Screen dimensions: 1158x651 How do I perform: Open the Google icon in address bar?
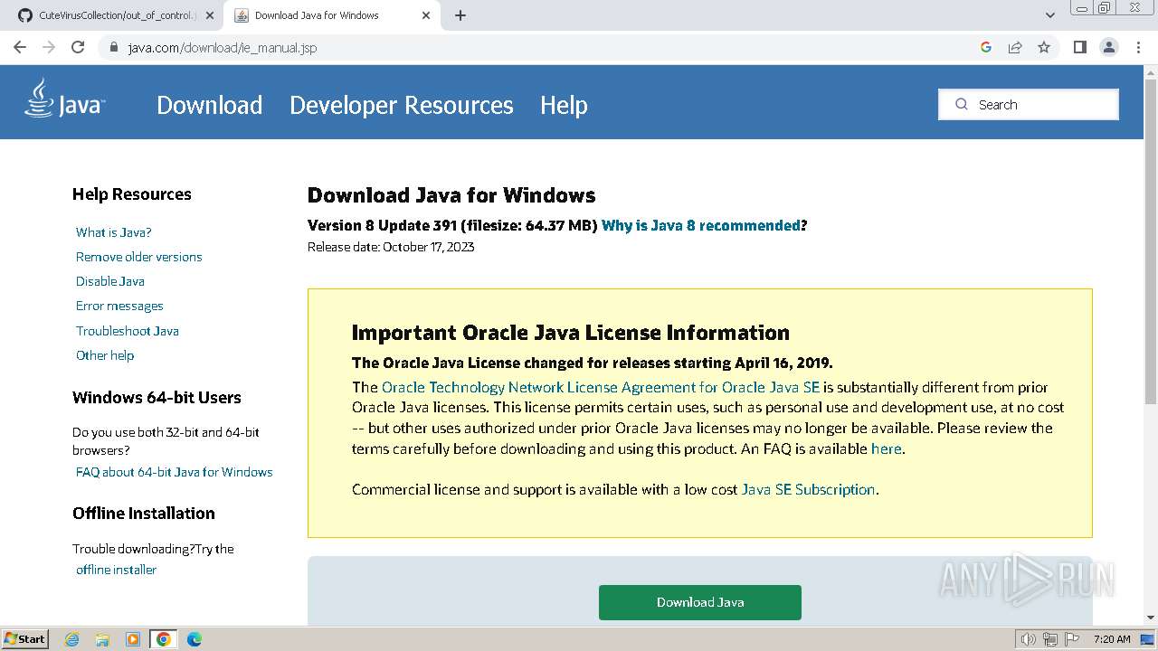click(x=986, y=47)
